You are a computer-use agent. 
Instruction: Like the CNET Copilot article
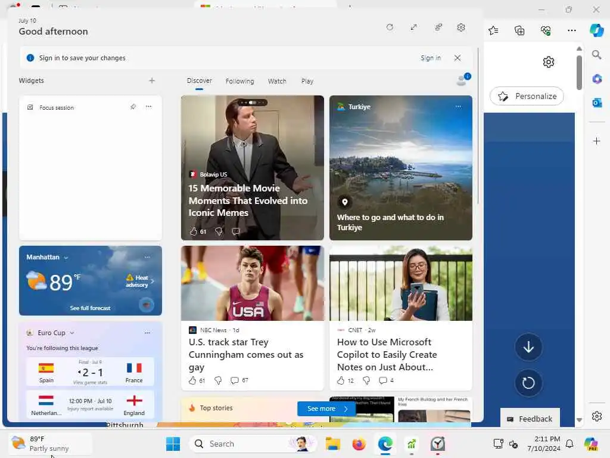click(x=341, y=380)
